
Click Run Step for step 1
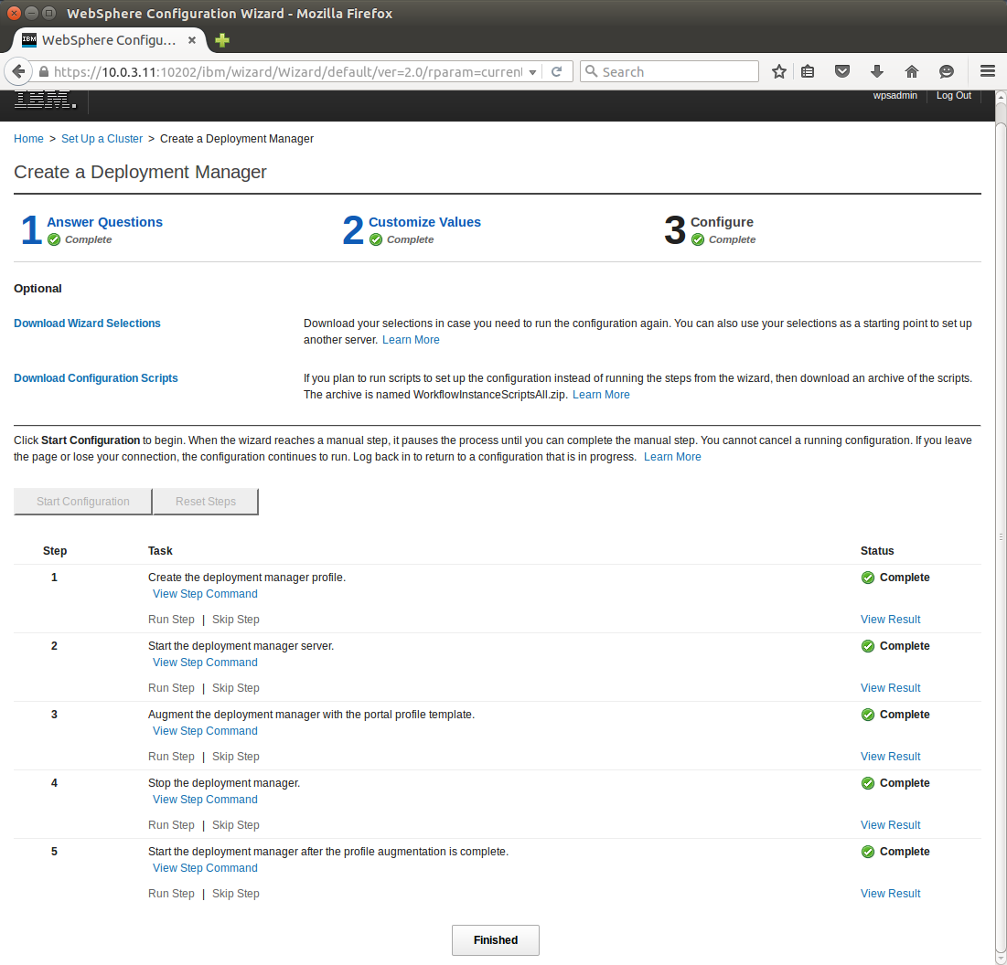pos(171,620)
